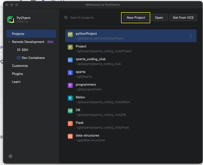203x165 pixels.
Task: Click the SC icon of sparta_coding_club
Action: click(x=70, y=60)
